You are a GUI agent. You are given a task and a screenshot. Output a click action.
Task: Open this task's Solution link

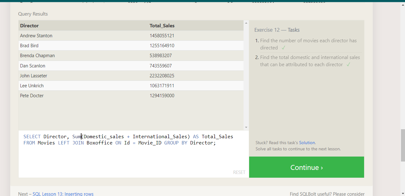tap(307, 143)
